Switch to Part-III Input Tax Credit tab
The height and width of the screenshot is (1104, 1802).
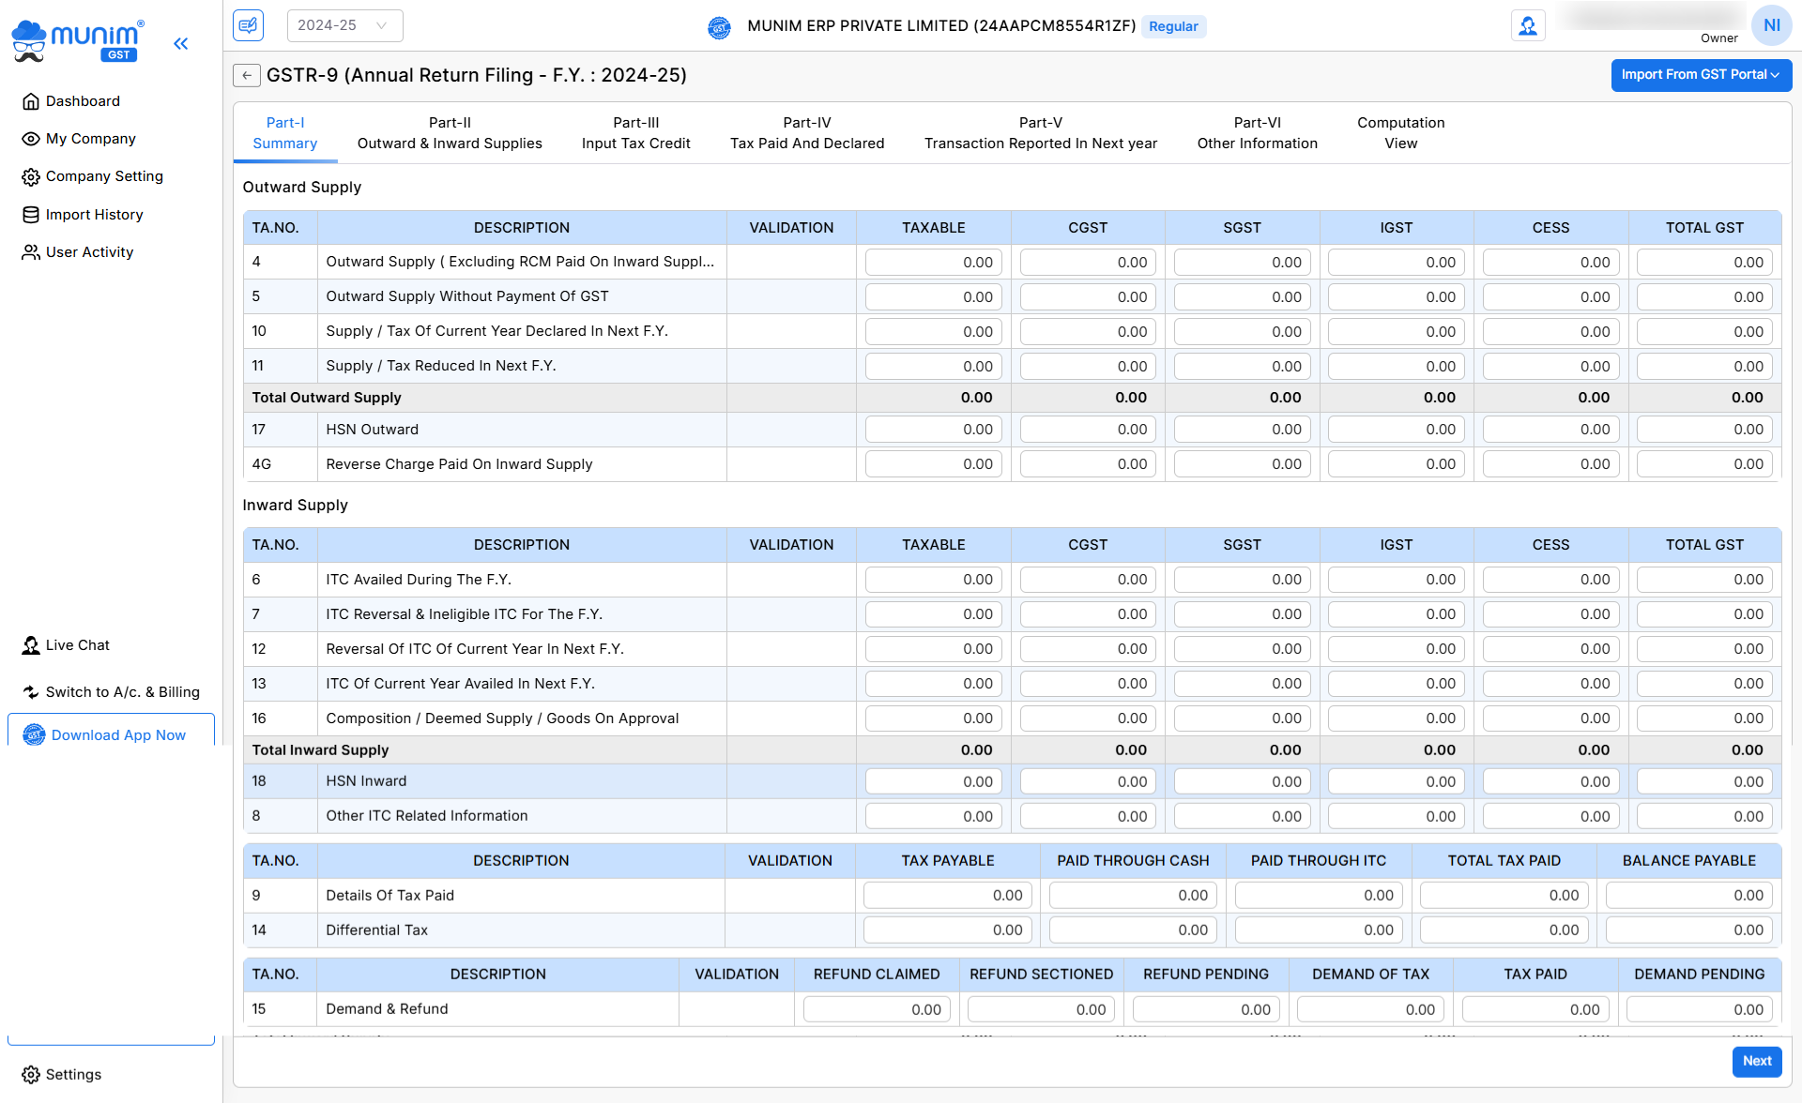635,133
